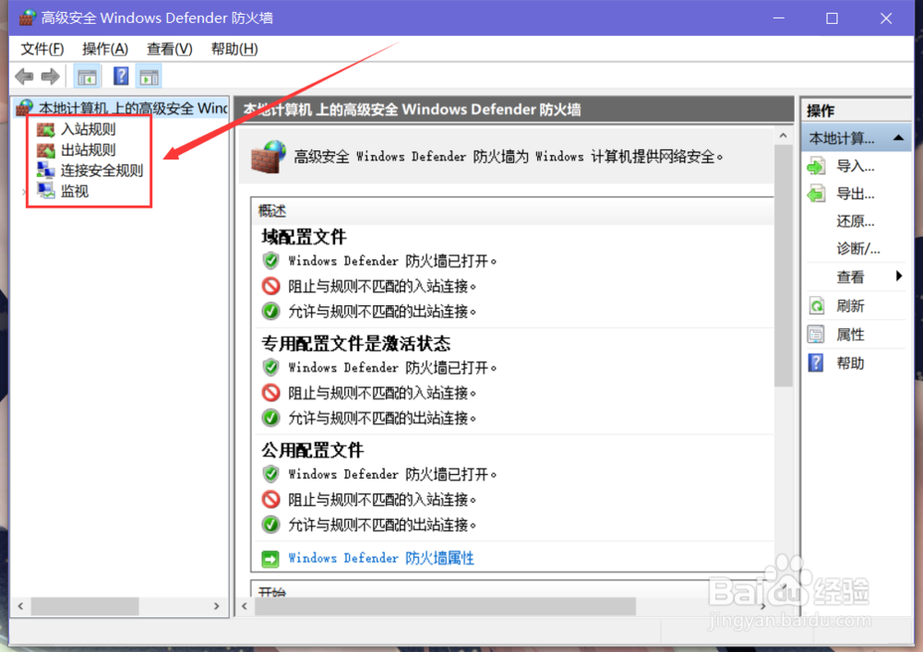The height and width of the screenshot is (652, 923).
Task: Click the Forward arrow toolbar icon
Action: [50, 77]
